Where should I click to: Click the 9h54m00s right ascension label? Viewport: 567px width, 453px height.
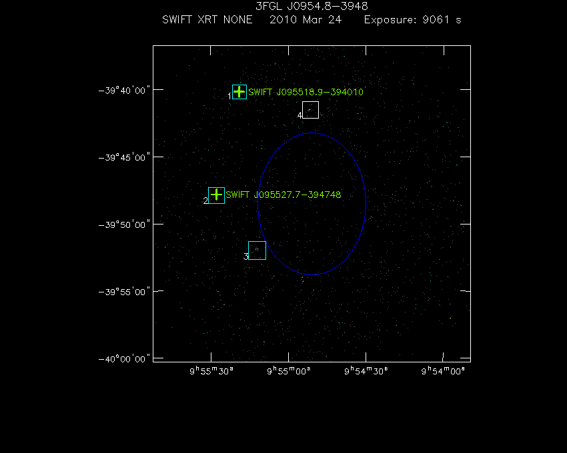pyautogui.click(x=443, y=371)
